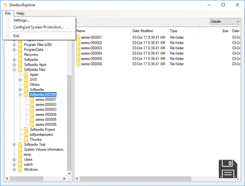Open the Help menu
The image size is (245, 186).
(20, 13)
